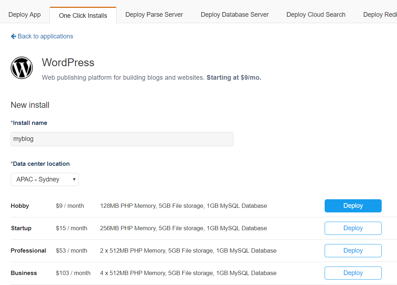397x285 pixels.
Task: Click the $15 / month price
Action: pos(71,228)
